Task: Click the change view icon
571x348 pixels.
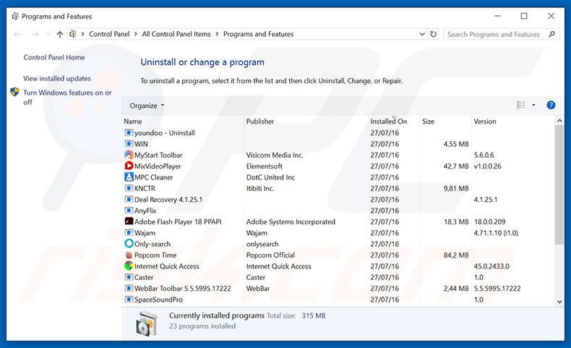Action: 520,105
